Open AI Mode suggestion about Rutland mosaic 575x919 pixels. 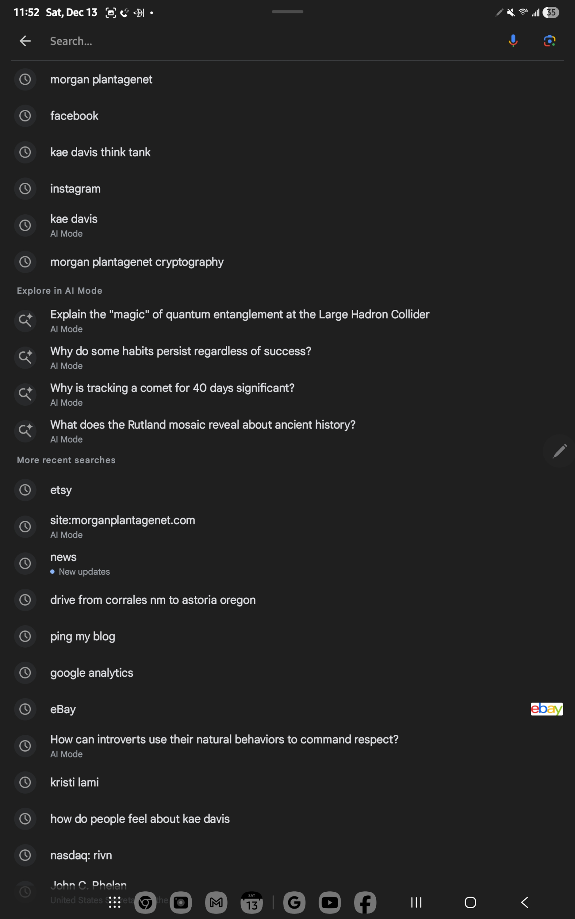coord(203,425)
